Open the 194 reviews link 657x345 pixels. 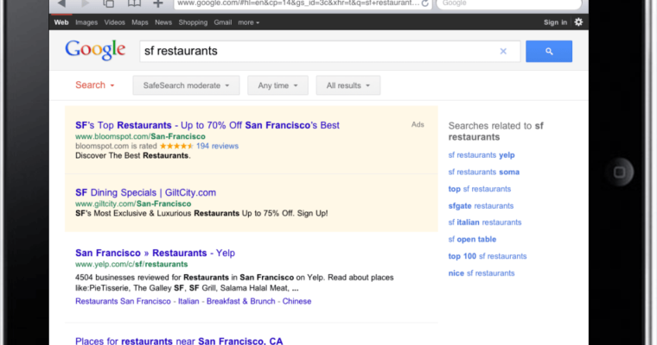point(217,146)
